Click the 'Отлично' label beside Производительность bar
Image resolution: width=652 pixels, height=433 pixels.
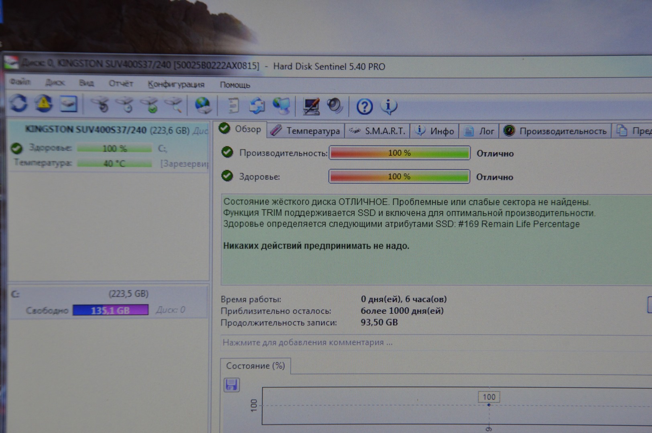(x=495, y=154)
